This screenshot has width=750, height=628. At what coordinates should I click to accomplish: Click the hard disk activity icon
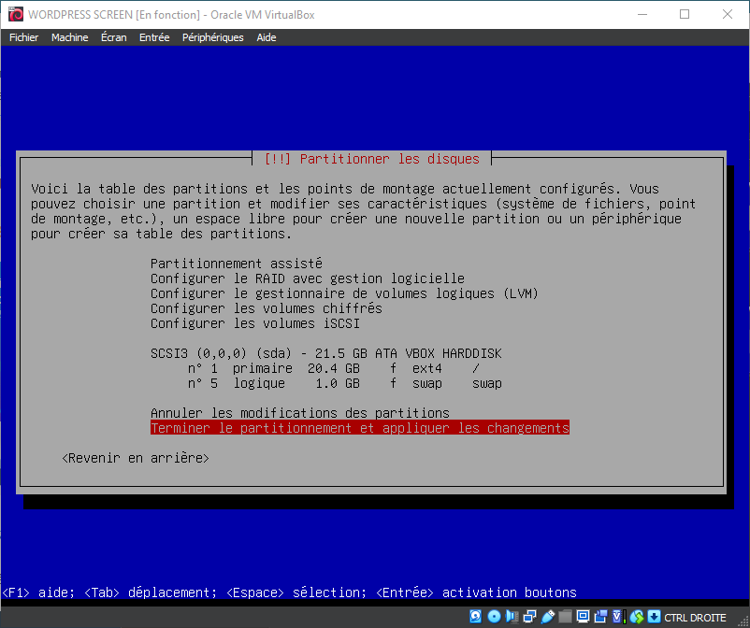click(475, 617)
